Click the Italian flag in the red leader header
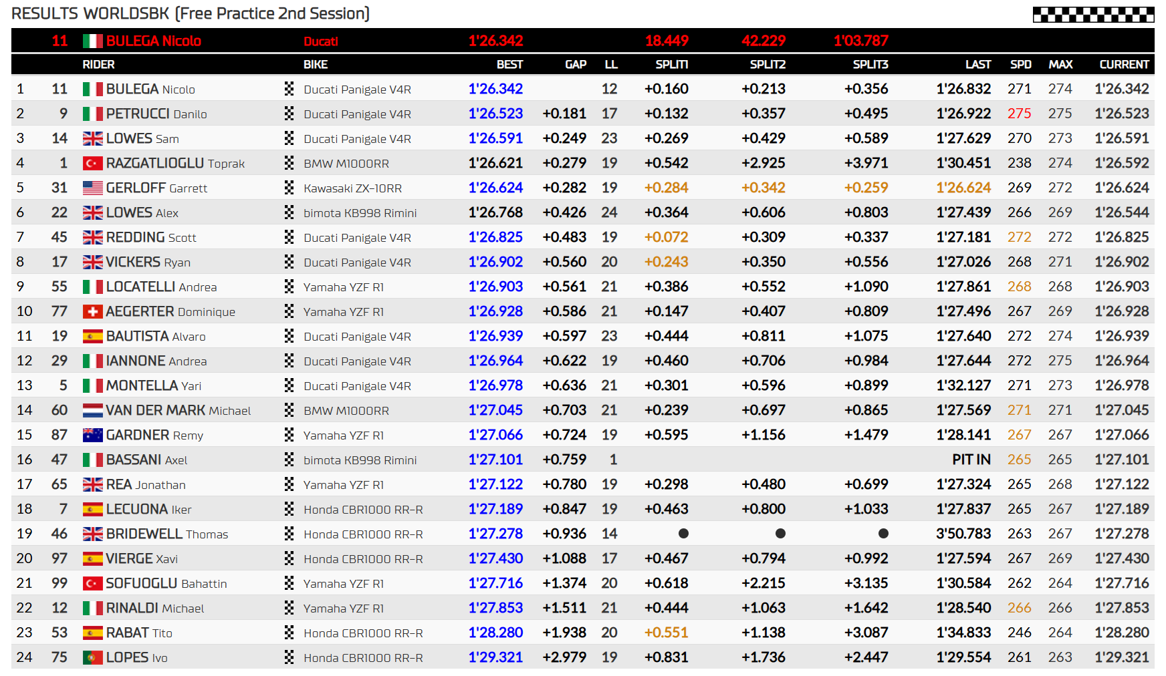Image resolution: width=1166 pixels, height=676 pixels. click(92, 41)
